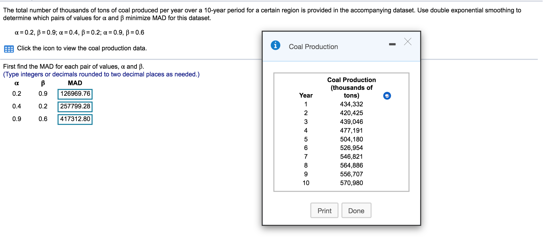Click the copy data icon beside the tons column
The height and width of the screenshot is (237, 545).
(x=387, y=96)
